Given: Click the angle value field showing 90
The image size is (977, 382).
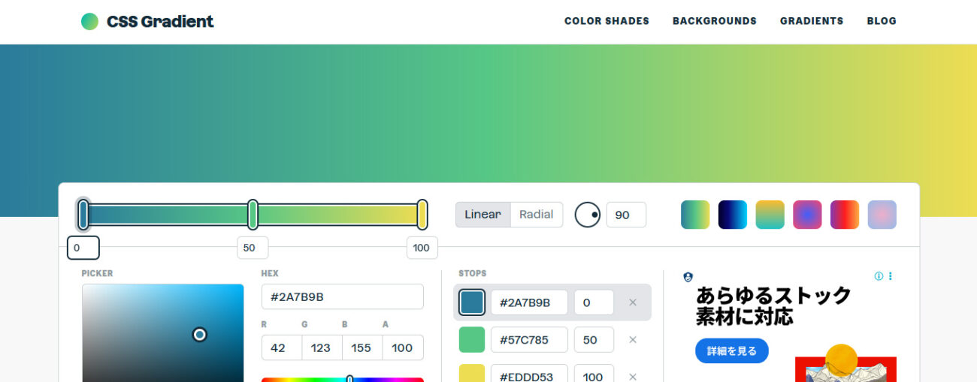Looking at the screenshot, I should click(625, 215).
